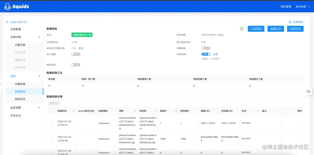
Task: Click the 重新校验 button
Action: click(x=54, y=103)
